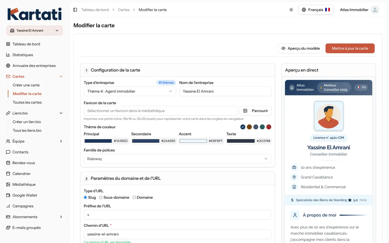Click the Préfixe de l'URL field
Viewport: 389px width, 243px height.
pos(177,215)
